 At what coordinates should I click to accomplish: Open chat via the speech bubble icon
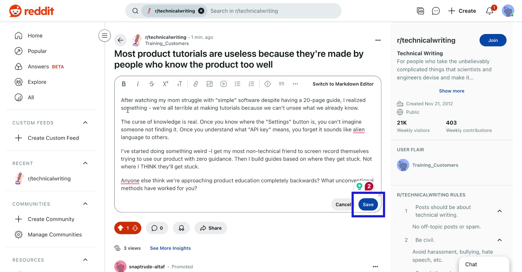click(x=436, y=11)
